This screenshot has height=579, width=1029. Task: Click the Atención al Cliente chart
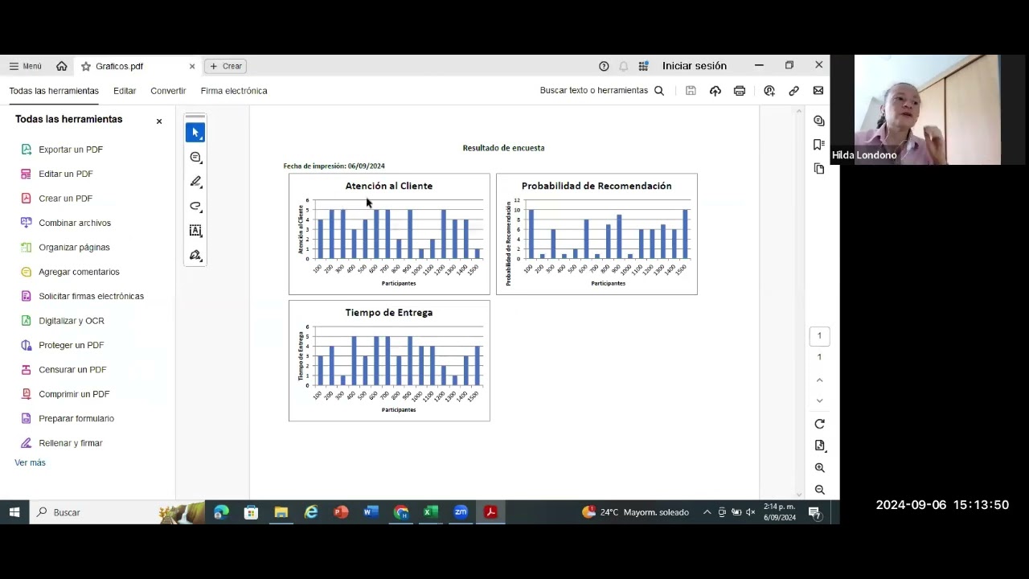point(389,234)
